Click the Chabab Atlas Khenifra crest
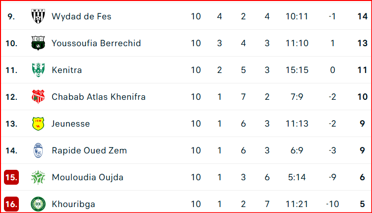 click(x=38, y=97)
